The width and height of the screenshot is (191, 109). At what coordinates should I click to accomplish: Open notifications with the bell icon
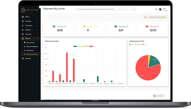[156, 9]
